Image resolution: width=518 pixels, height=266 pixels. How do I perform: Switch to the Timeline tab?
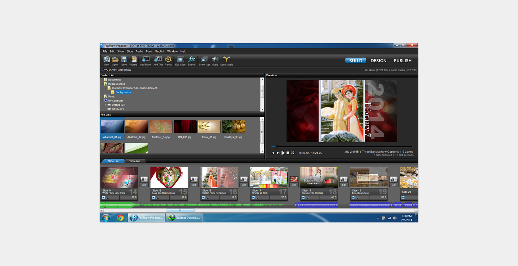(135, 161)
